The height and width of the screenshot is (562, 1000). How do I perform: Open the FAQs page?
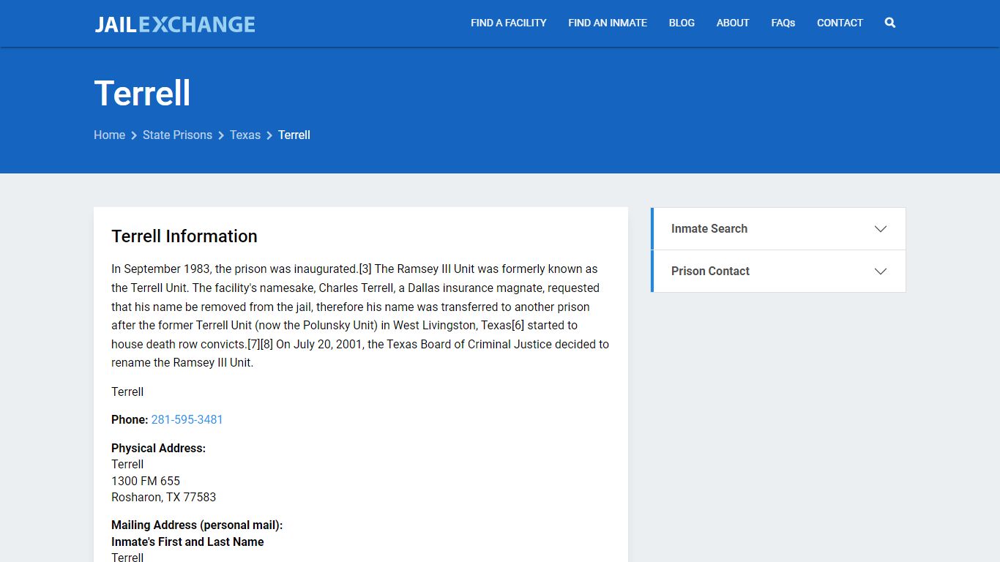[783, 23]
